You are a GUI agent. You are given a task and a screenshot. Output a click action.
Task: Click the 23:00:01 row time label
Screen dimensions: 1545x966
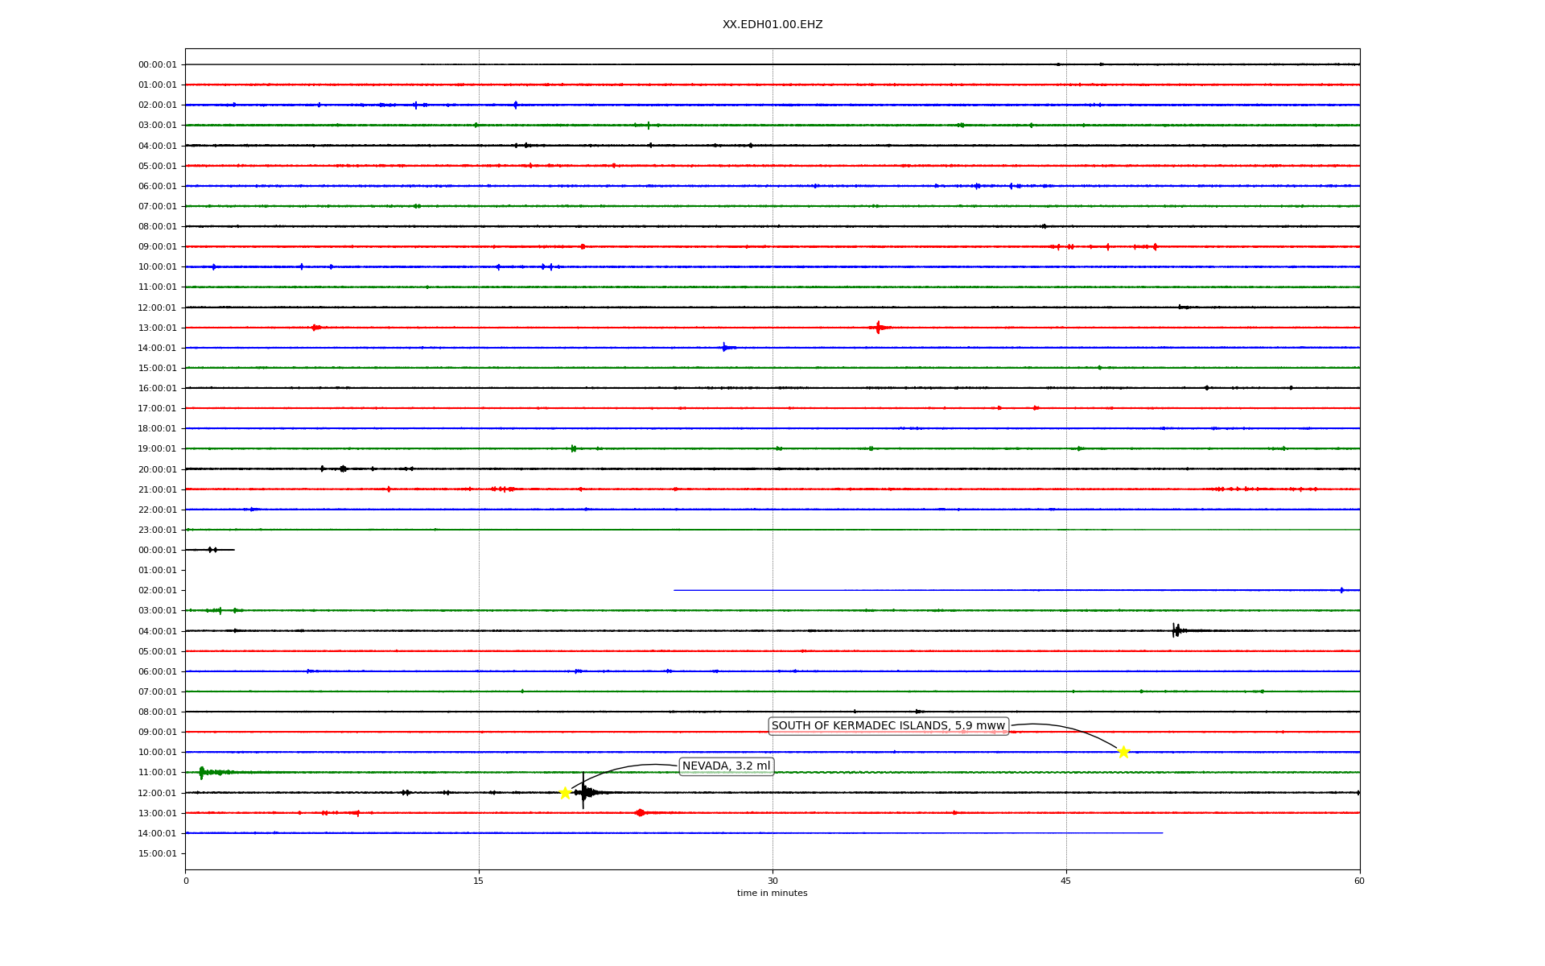tap(157, 530)
